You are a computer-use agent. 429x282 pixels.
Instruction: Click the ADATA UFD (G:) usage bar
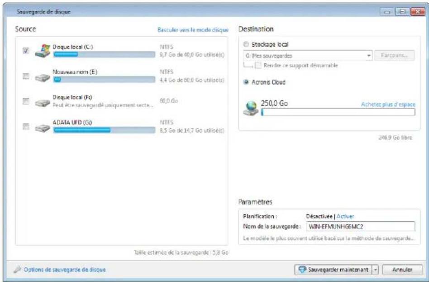(104, 130)
